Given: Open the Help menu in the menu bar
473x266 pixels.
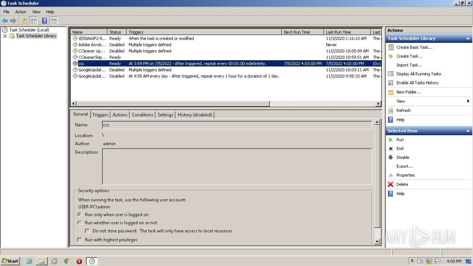Looking at the screenshot, I should 50,12.
